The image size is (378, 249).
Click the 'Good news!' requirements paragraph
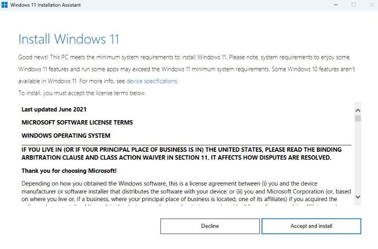186,69
